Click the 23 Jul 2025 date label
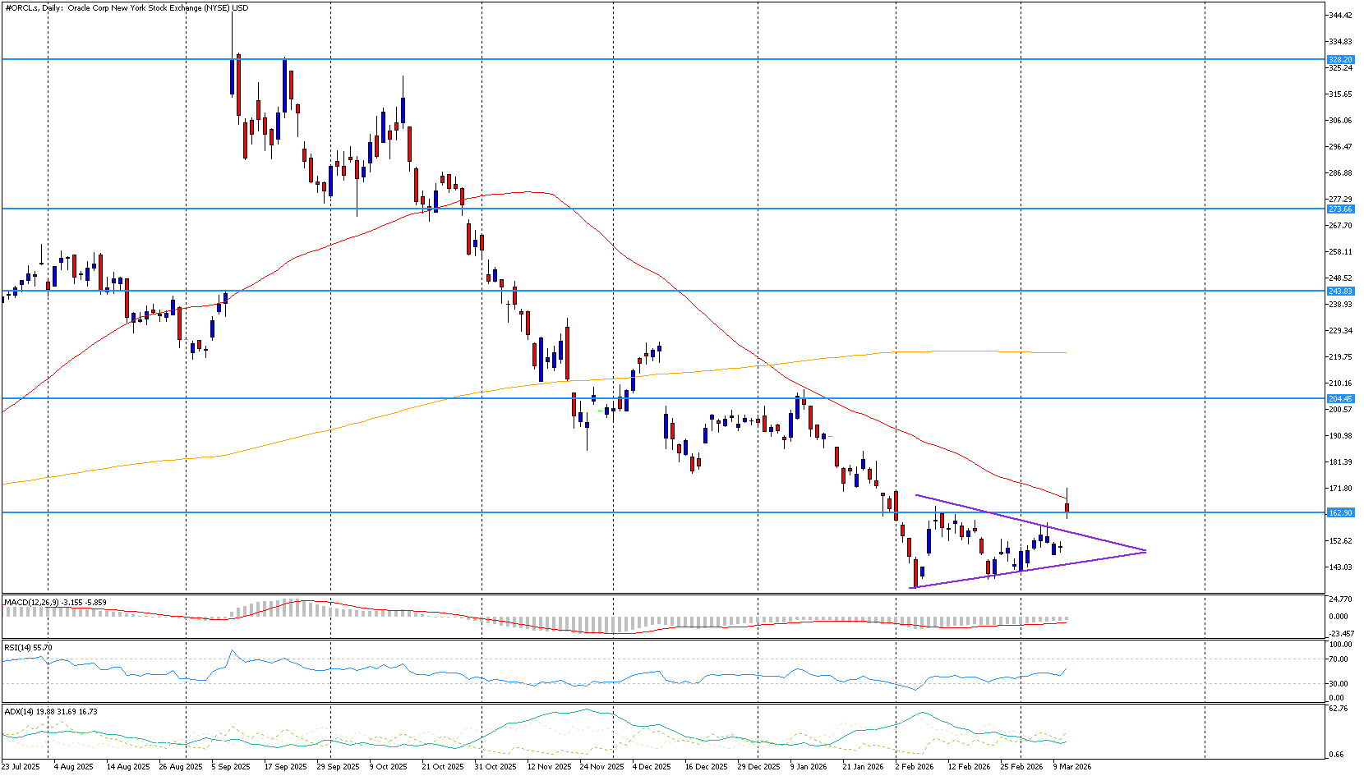This screenshot has height=776, width=1364. coord(21,767)
